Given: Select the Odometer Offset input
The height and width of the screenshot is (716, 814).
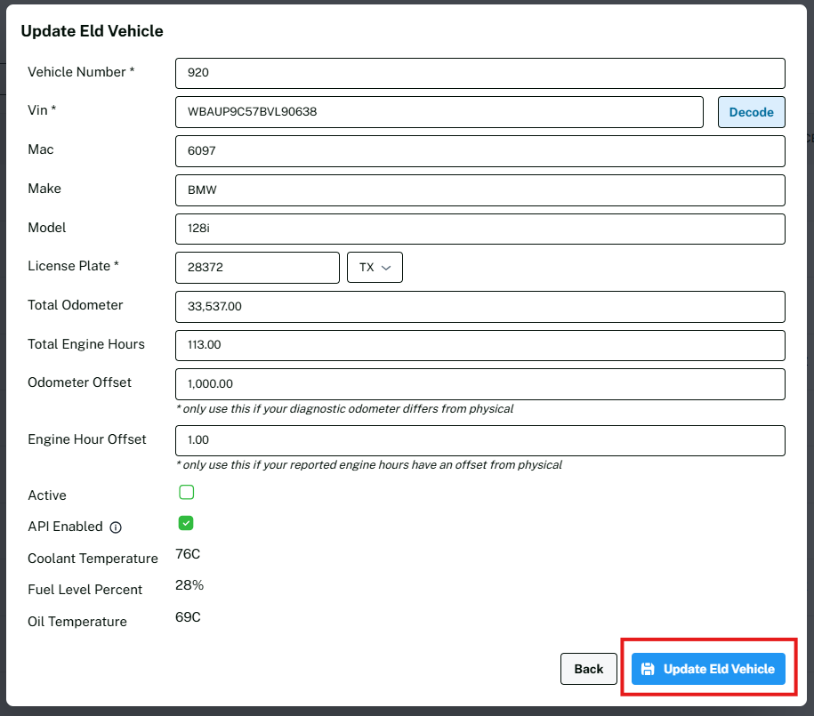Looking at the screenshot, I should (x=480, y=384).
